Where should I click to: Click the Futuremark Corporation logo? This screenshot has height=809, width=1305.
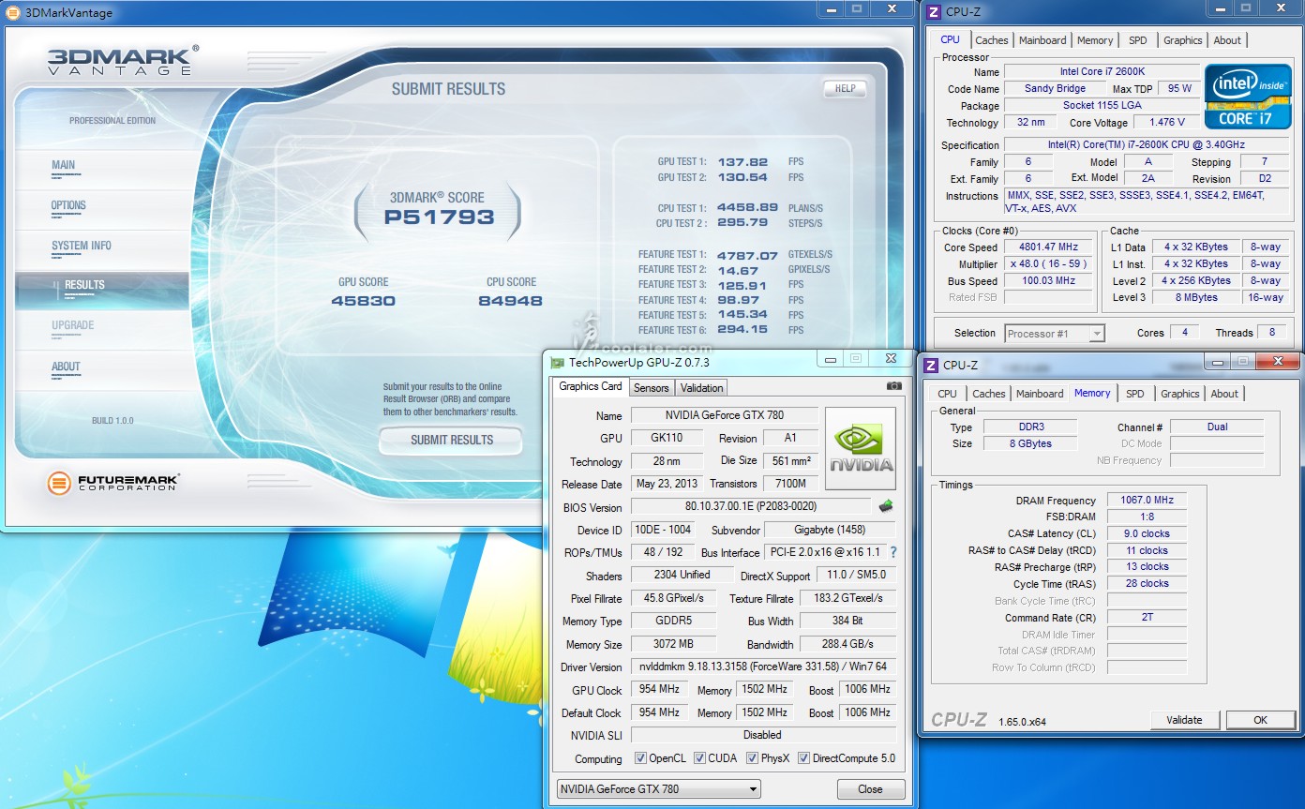tap(113, 484)
